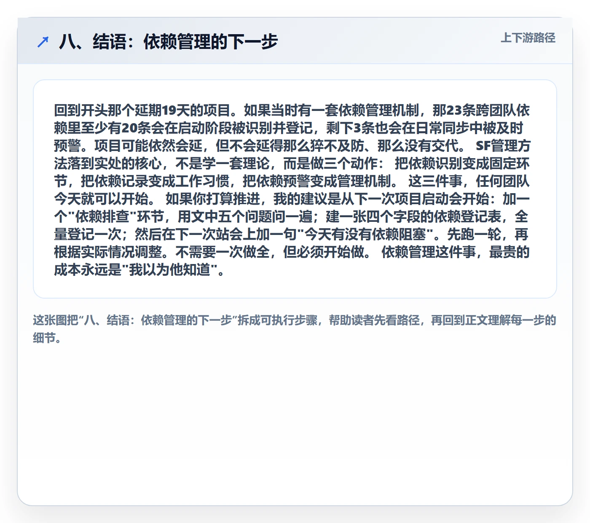
Task: Click the blue arrow icon beside the heading
Action: tap(43, 42)
